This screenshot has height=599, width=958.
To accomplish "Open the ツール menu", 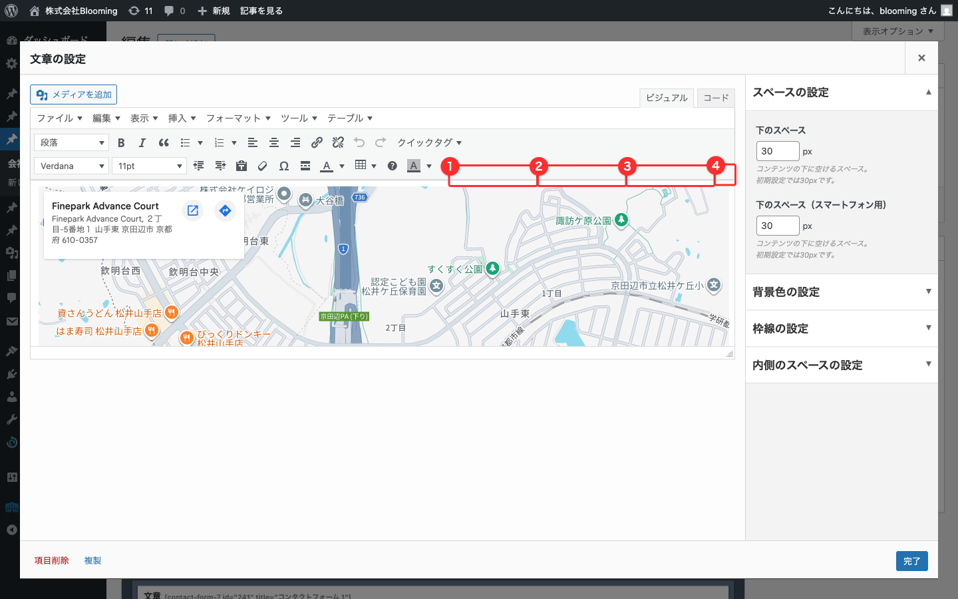I will [299, 118].
